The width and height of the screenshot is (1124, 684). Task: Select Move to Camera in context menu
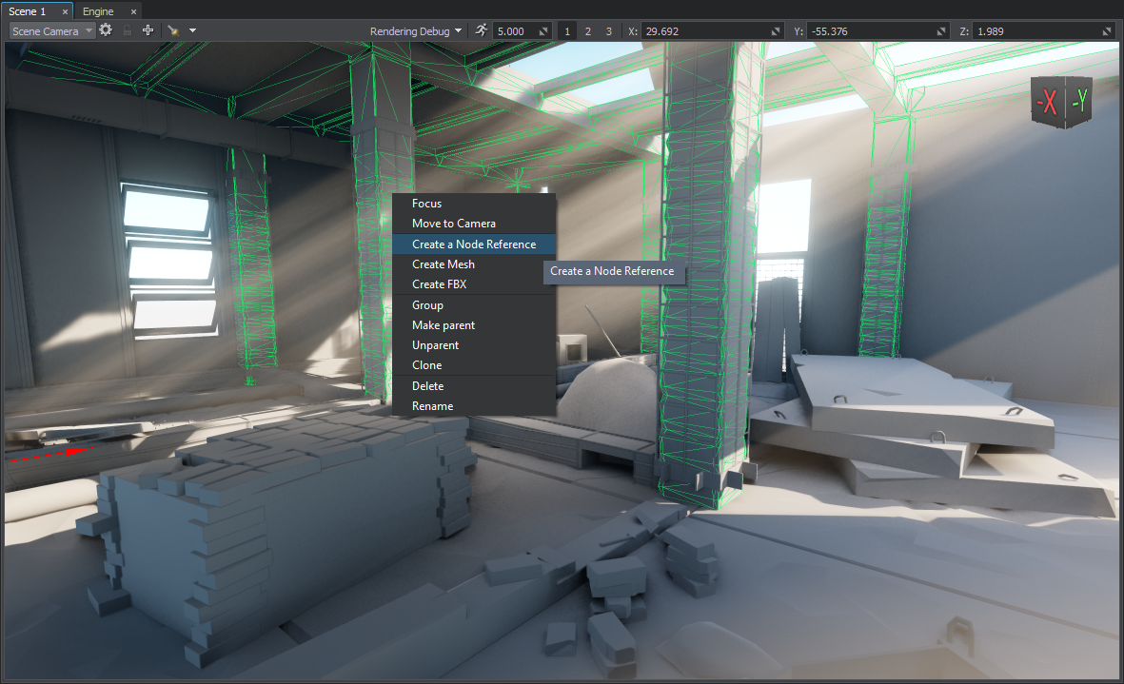click(453, 224)
